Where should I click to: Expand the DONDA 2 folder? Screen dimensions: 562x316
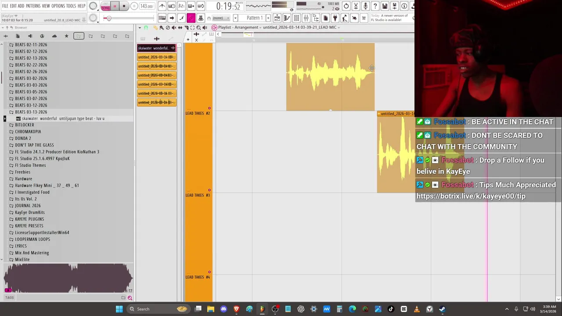23,138
